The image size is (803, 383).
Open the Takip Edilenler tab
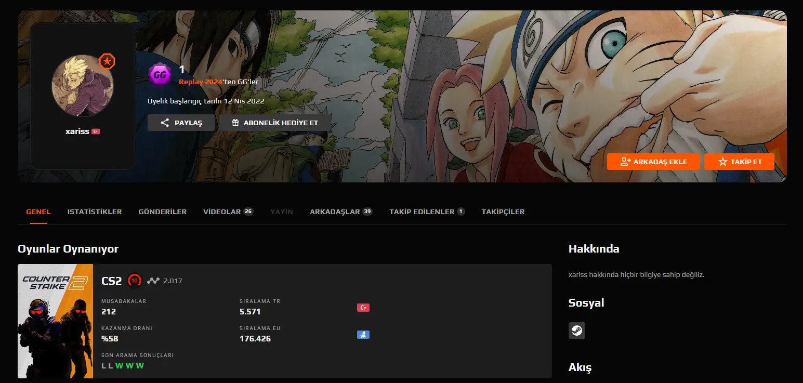point(427,212)
